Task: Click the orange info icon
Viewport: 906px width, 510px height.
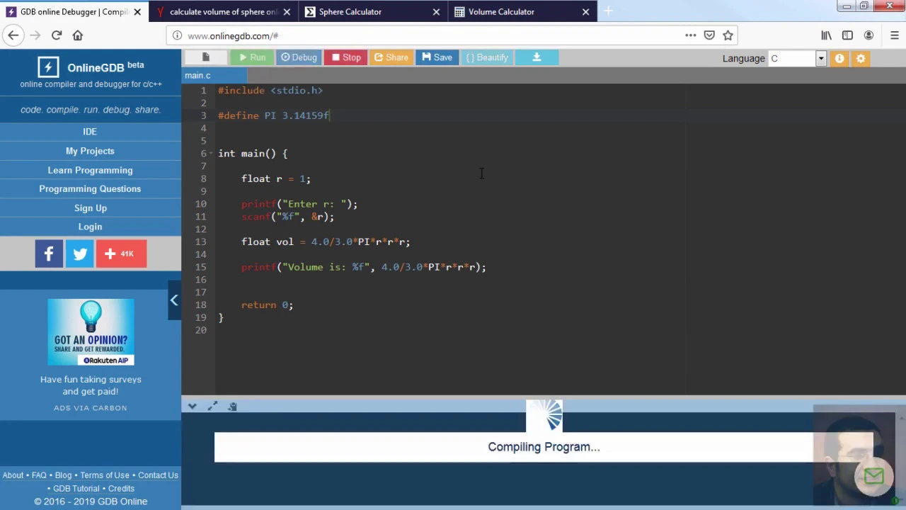Action: point(839,59)
